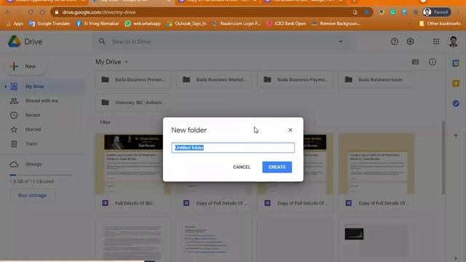The height and width of the screenshot is (262, 466).
Task: Open the Remove Background bookmark
Action: [336, 23]
